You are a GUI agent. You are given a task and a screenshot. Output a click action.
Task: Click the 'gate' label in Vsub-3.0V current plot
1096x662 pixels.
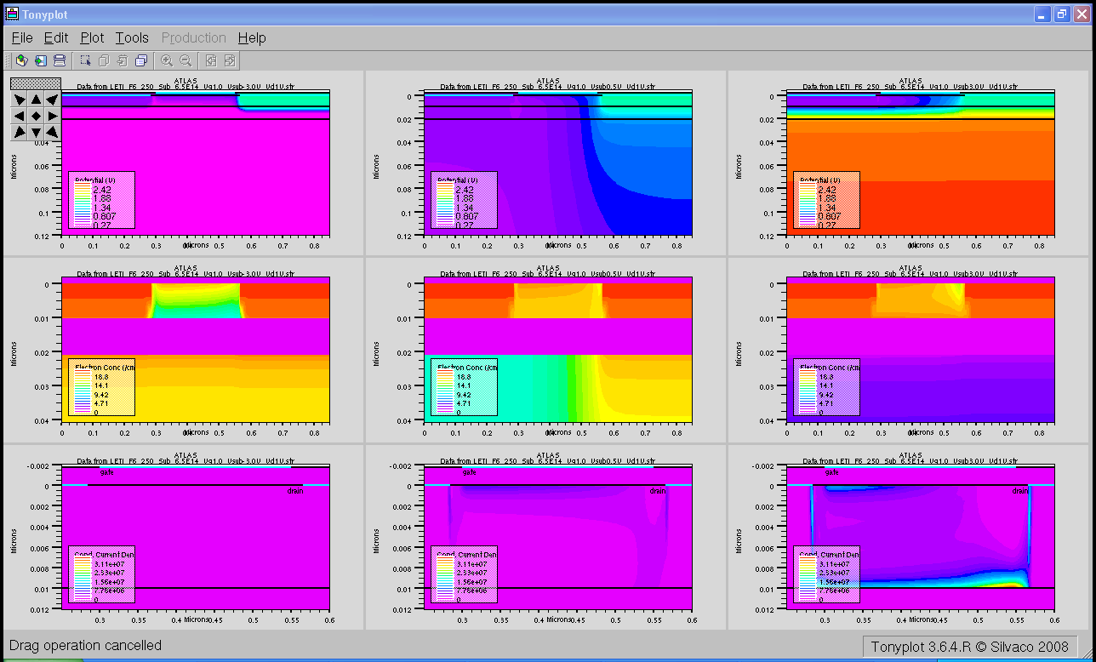coord(106,471)
